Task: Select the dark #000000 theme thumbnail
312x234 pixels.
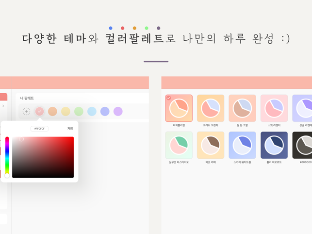Action: coord(302,145)
